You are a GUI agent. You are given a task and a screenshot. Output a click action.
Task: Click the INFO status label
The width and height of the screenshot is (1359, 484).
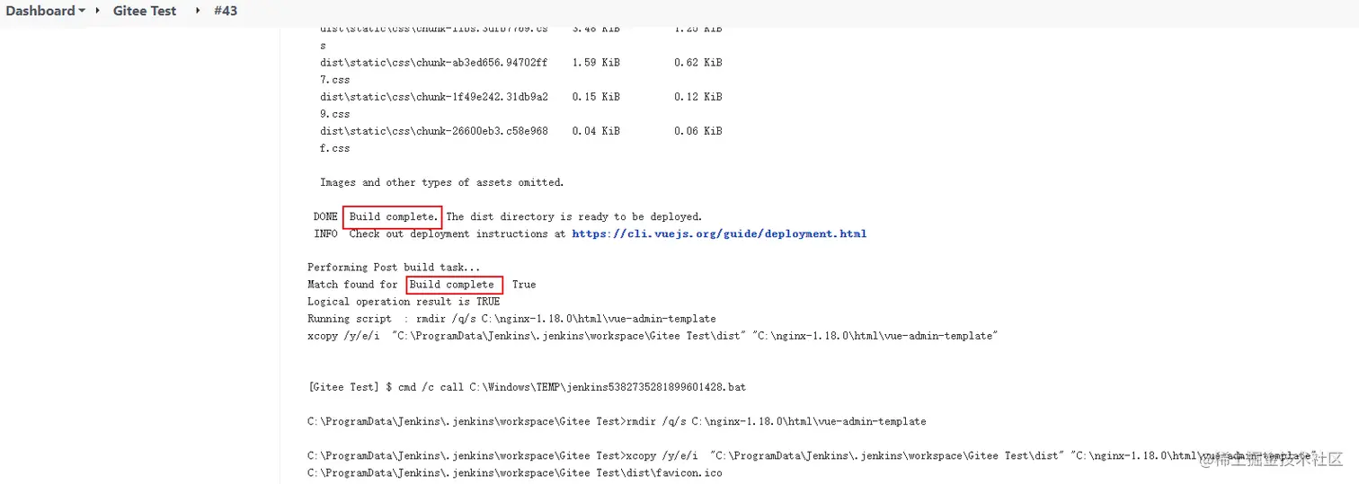pos(325,233)
